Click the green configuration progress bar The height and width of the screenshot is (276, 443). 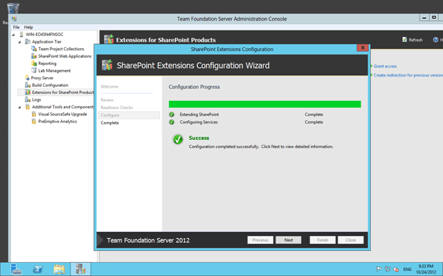coord(264,104)
